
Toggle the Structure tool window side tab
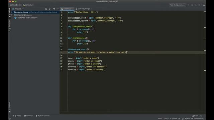(10, 26)
